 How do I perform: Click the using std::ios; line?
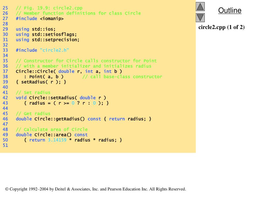(x=36, y=29)
